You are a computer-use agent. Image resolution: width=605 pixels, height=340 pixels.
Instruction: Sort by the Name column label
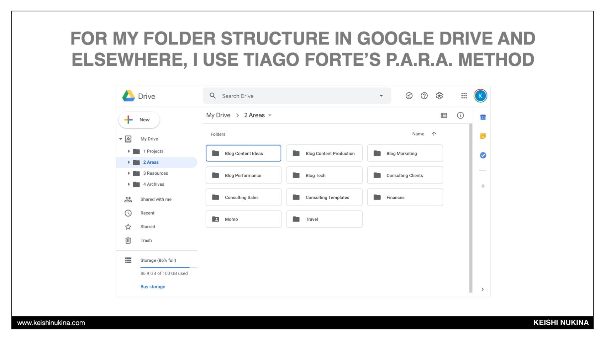[418, 134]
